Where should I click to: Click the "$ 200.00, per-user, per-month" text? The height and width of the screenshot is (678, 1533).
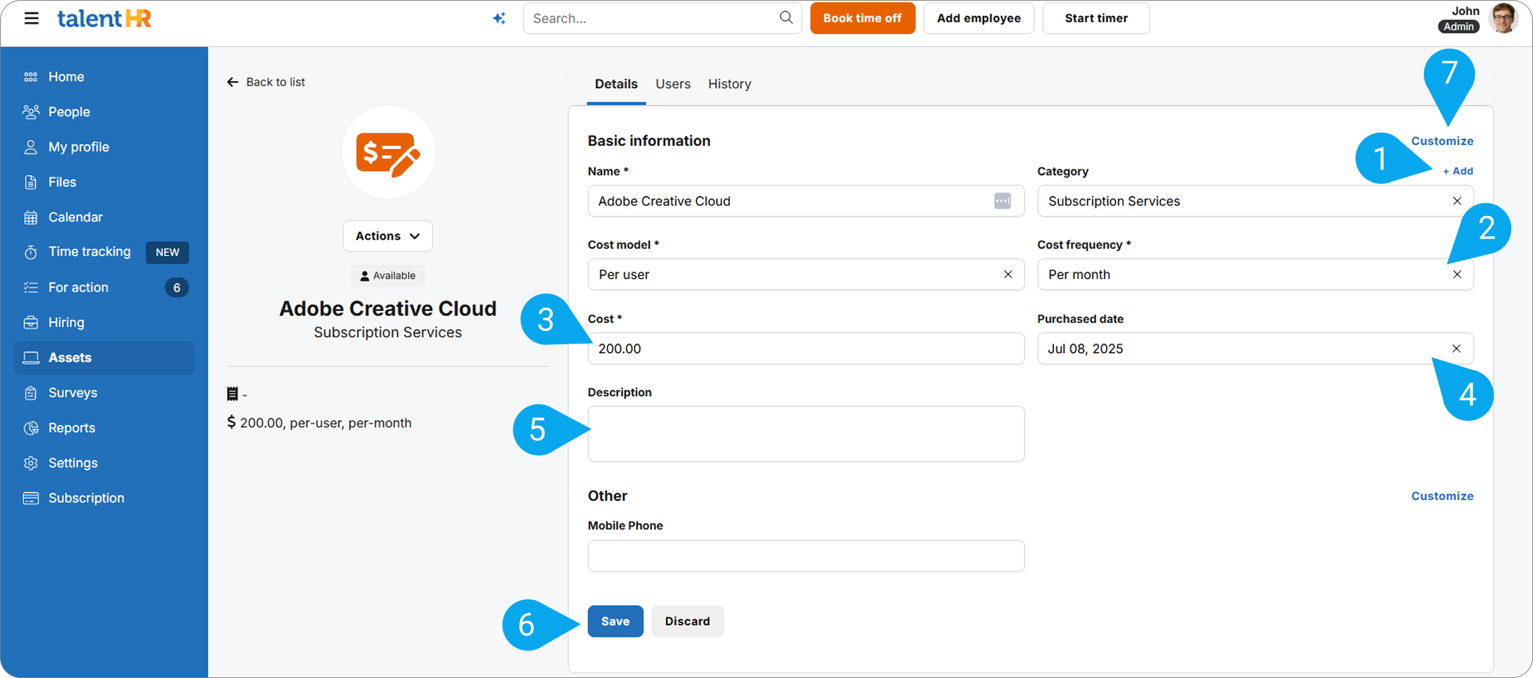pyautogui.click(x=320, y=423)
